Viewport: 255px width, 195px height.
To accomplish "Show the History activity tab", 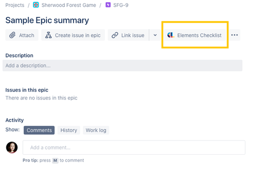I will point(69,130).
